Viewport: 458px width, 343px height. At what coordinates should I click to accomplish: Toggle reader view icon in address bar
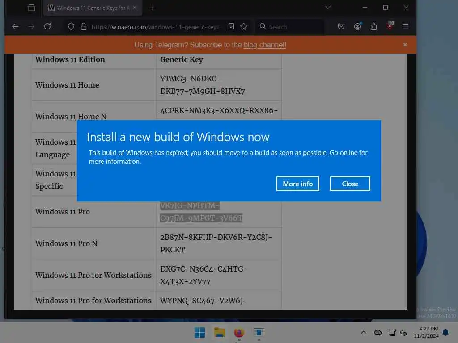231,26
